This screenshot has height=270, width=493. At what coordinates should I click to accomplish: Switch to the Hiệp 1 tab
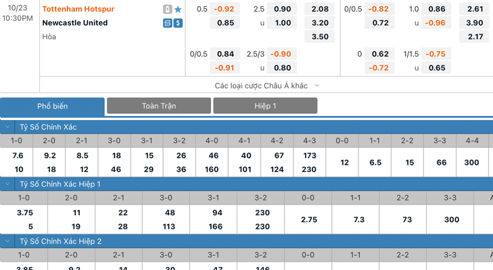tap(265, 106)
